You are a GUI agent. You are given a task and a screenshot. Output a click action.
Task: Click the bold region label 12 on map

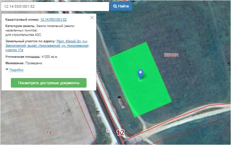121,133
